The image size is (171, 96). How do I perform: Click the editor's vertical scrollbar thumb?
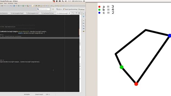(x=80, y=32)
